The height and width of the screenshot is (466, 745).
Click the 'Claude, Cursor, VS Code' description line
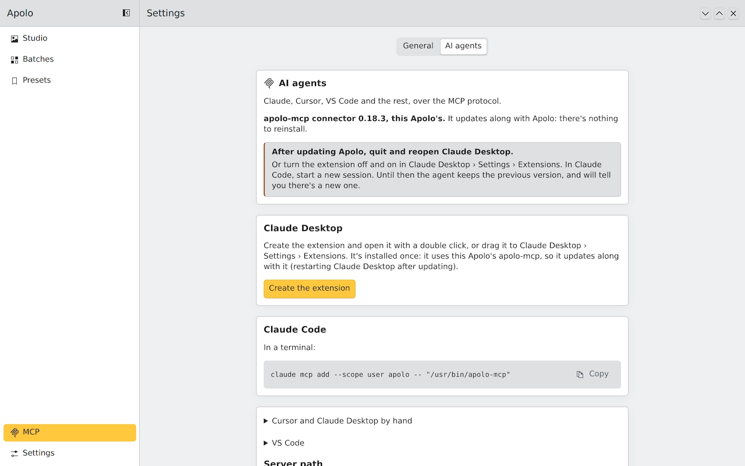382,101
